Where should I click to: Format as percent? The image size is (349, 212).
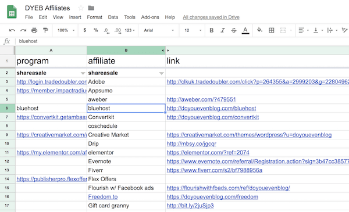click(x=96, y=30)
